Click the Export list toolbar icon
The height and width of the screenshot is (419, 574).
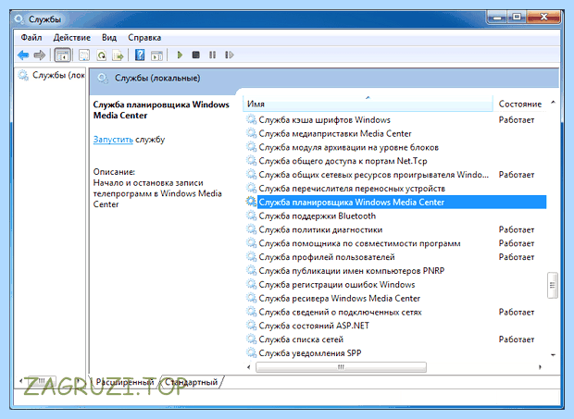(118, 55)
